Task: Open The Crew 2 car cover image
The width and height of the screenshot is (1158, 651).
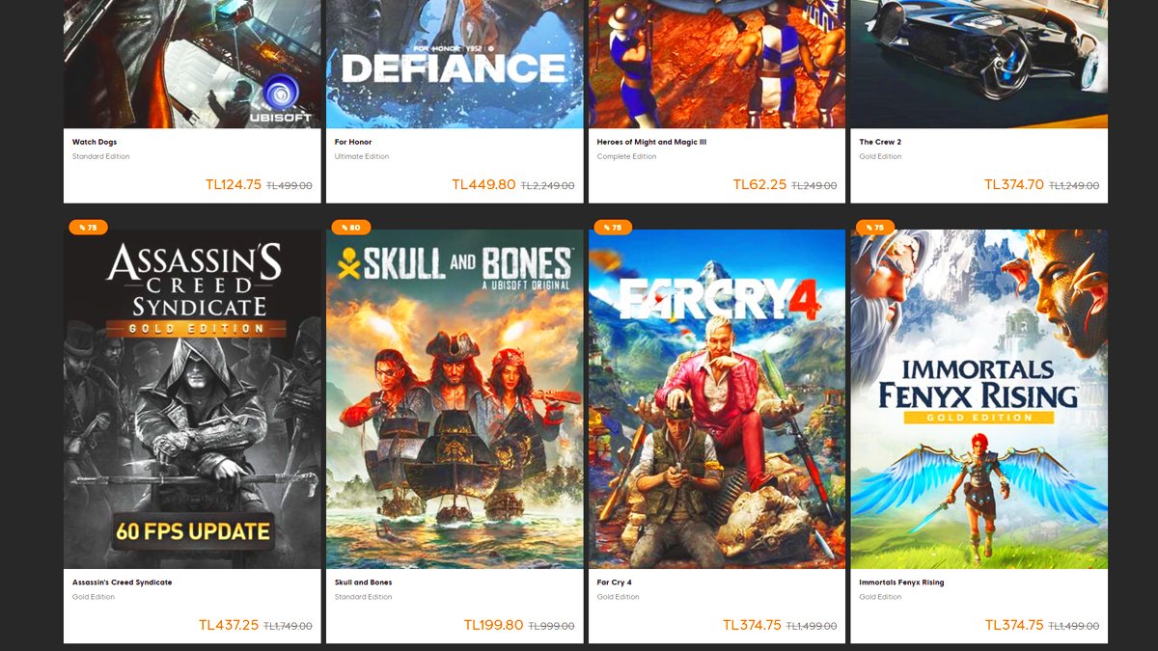Action: [979, 63]
